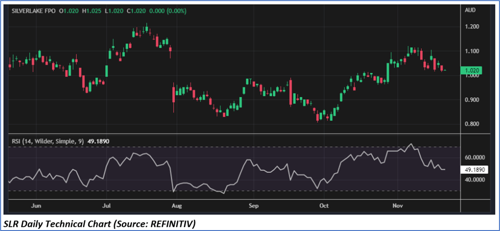Click the Aug date axis label
Screen dimensions: 500x231
click(176, 206)
